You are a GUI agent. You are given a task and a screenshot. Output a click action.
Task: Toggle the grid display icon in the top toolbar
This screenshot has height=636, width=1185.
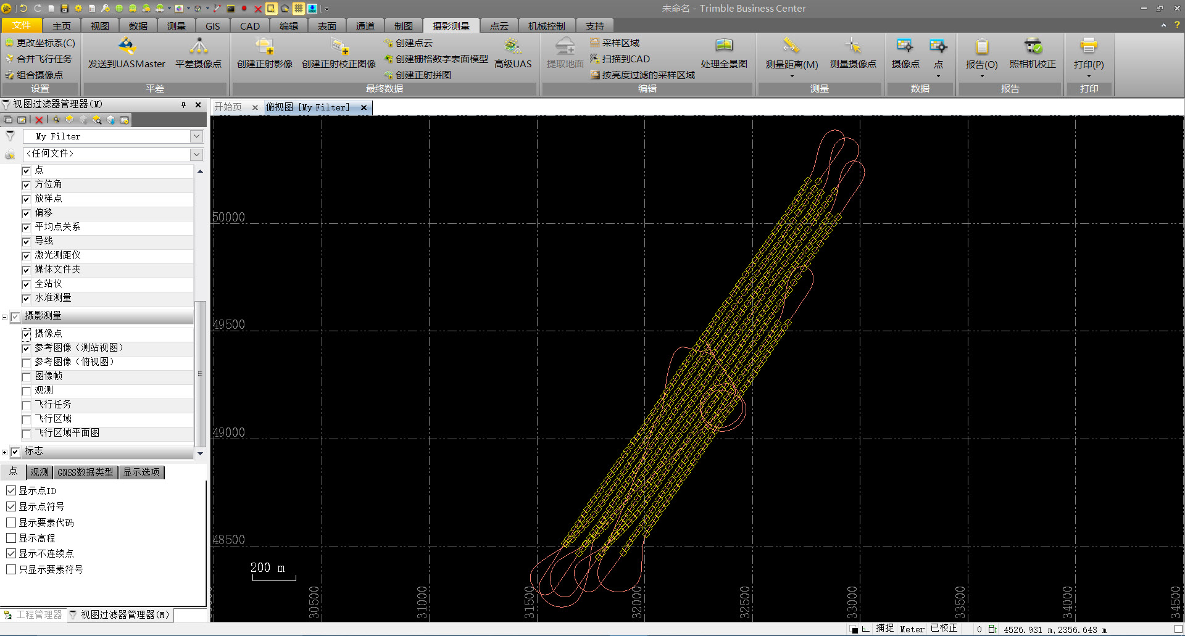(299, 9)
